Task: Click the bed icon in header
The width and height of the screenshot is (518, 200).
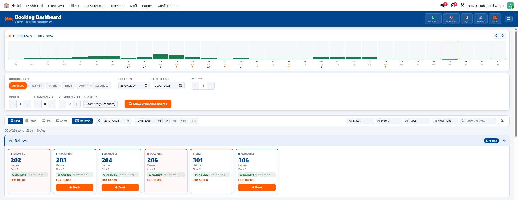Action: tap(9, 19)
